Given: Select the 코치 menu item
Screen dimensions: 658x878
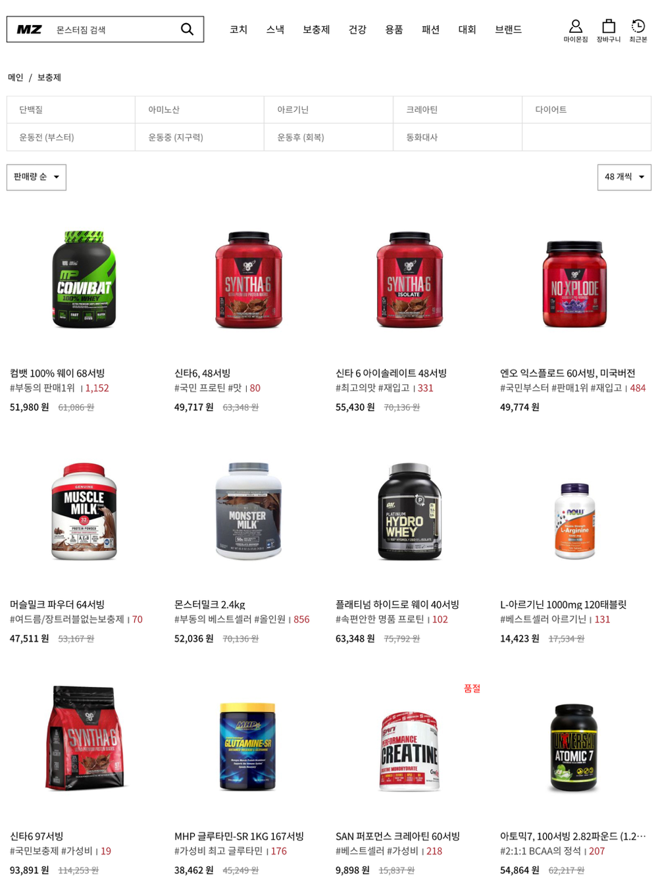Looking at the screenshot, I should coord(238,30).
